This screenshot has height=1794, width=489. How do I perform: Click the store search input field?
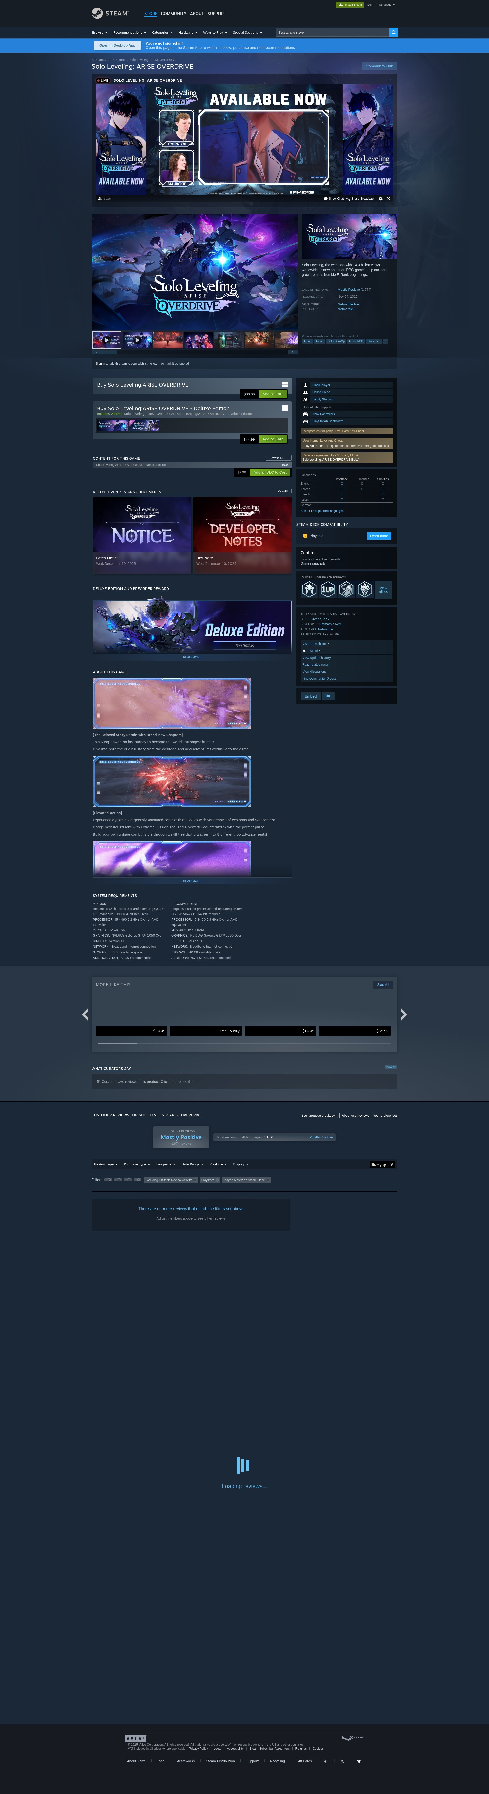(x=332, y=32)
